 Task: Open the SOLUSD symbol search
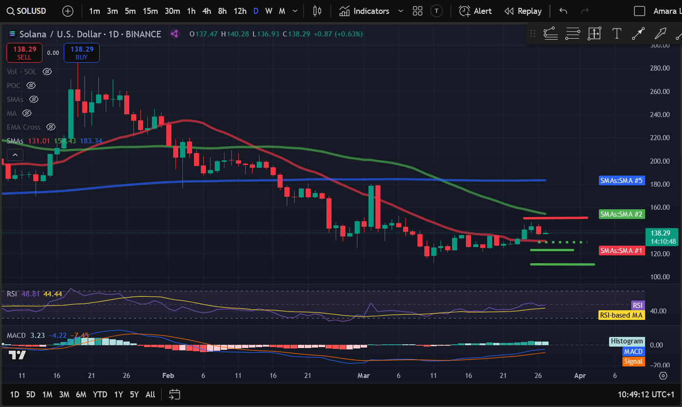pyautogui.click(x=27, y=11)
